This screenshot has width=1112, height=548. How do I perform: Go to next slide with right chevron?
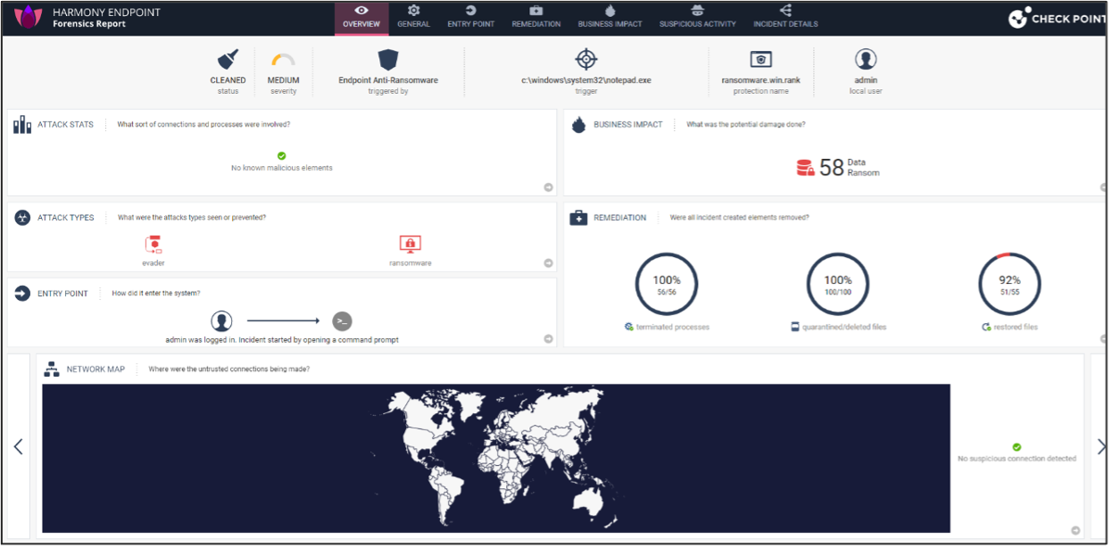pos(1100,446)
